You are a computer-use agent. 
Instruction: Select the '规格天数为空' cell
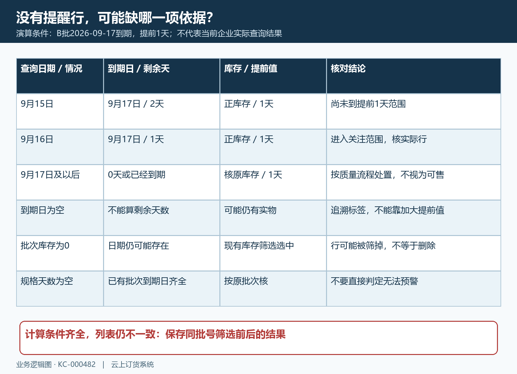click(60, 289)
